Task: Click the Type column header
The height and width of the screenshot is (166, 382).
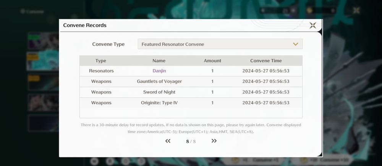Action: point(100,61)
